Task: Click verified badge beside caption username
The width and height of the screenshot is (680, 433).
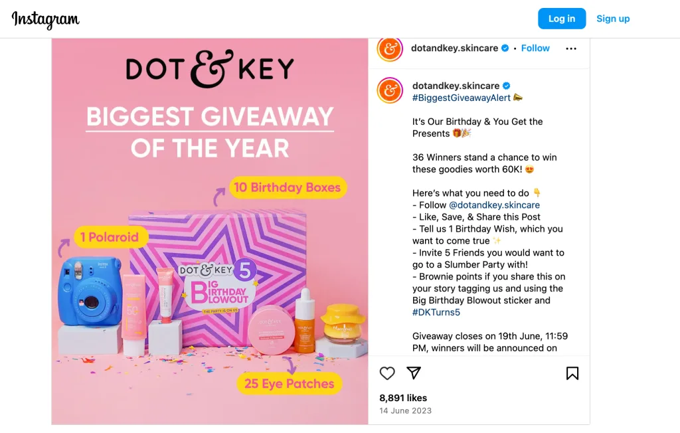Action: point(506,86)
